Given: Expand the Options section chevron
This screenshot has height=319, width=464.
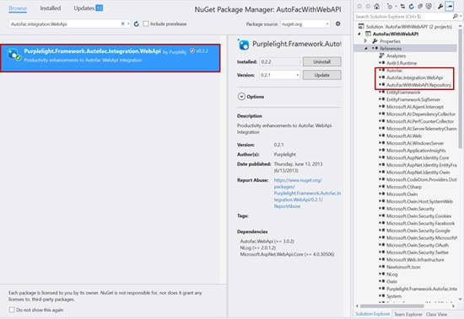Looking at the screenshot, I should (x=241, y=97).
